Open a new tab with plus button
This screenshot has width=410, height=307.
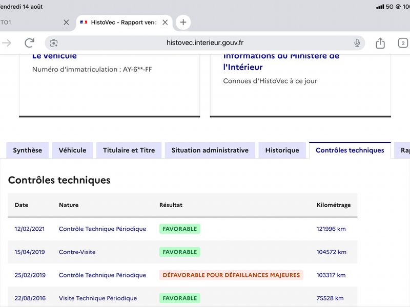pyautogui.click(x=183, y=22)
